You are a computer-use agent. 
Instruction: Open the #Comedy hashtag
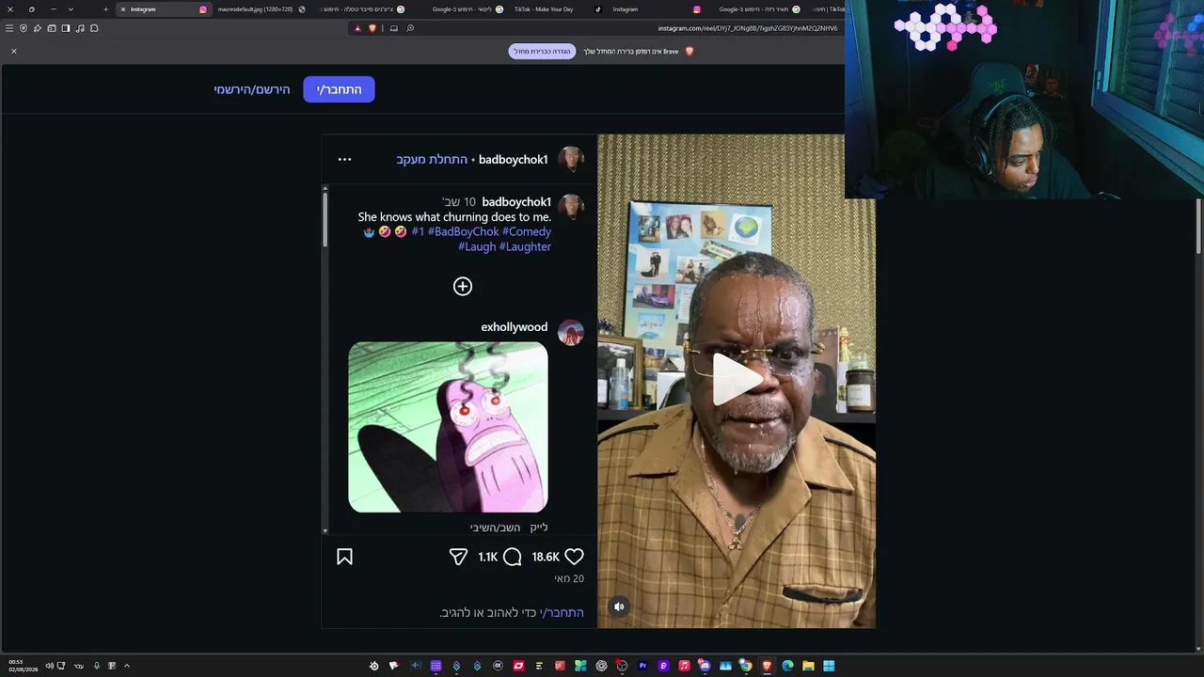(x=527, y=231)
